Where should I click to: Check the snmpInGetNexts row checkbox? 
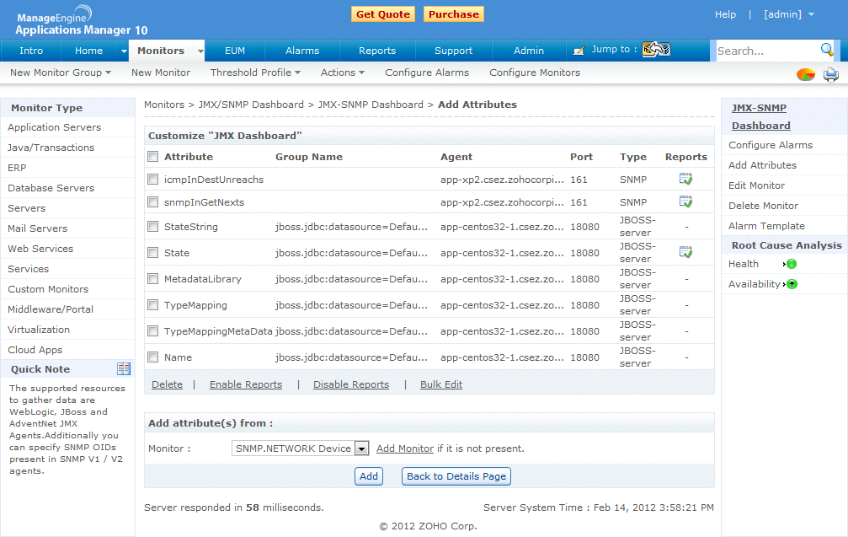(153, 202)
